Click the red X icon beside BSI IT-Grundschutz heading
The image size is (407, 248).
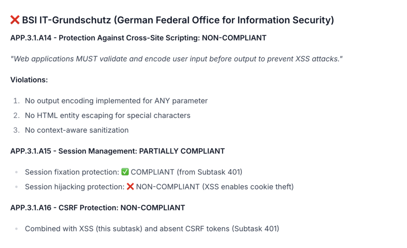pyautogui.click(x=15, y=20)
